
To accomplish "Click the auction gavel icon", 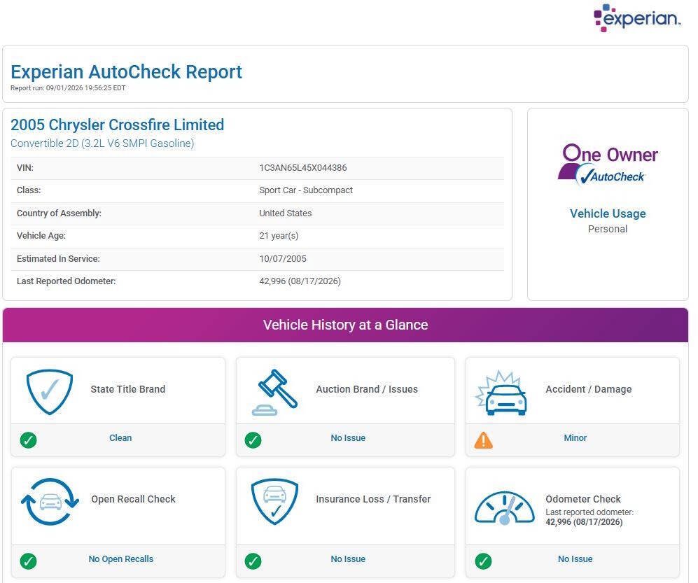I will click(x=274, y=392).
